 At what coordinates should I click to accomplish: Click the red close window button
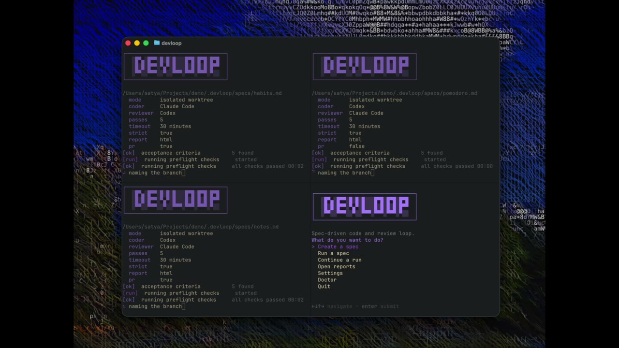tap(128, 43)
